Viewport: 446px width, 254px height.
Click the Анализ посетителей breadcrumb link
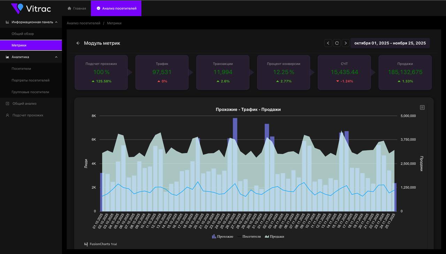pos(84,23)
